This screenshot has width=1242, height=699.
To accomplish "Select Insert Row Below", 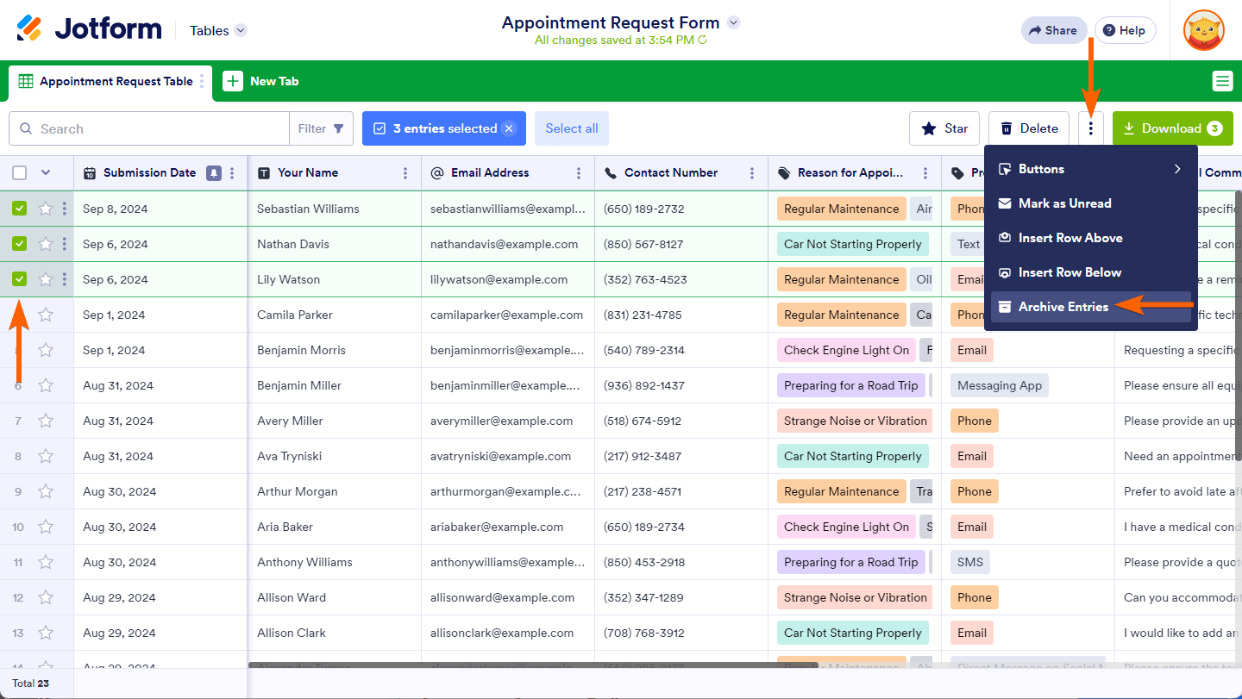I will pos(1091,272).
